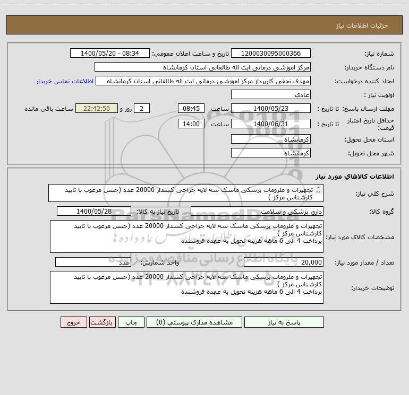The width and height of the screenshot is (409, 395).
Task: Select the شماره نیاز field 1200030095000366
Action: tap(271, 53)
